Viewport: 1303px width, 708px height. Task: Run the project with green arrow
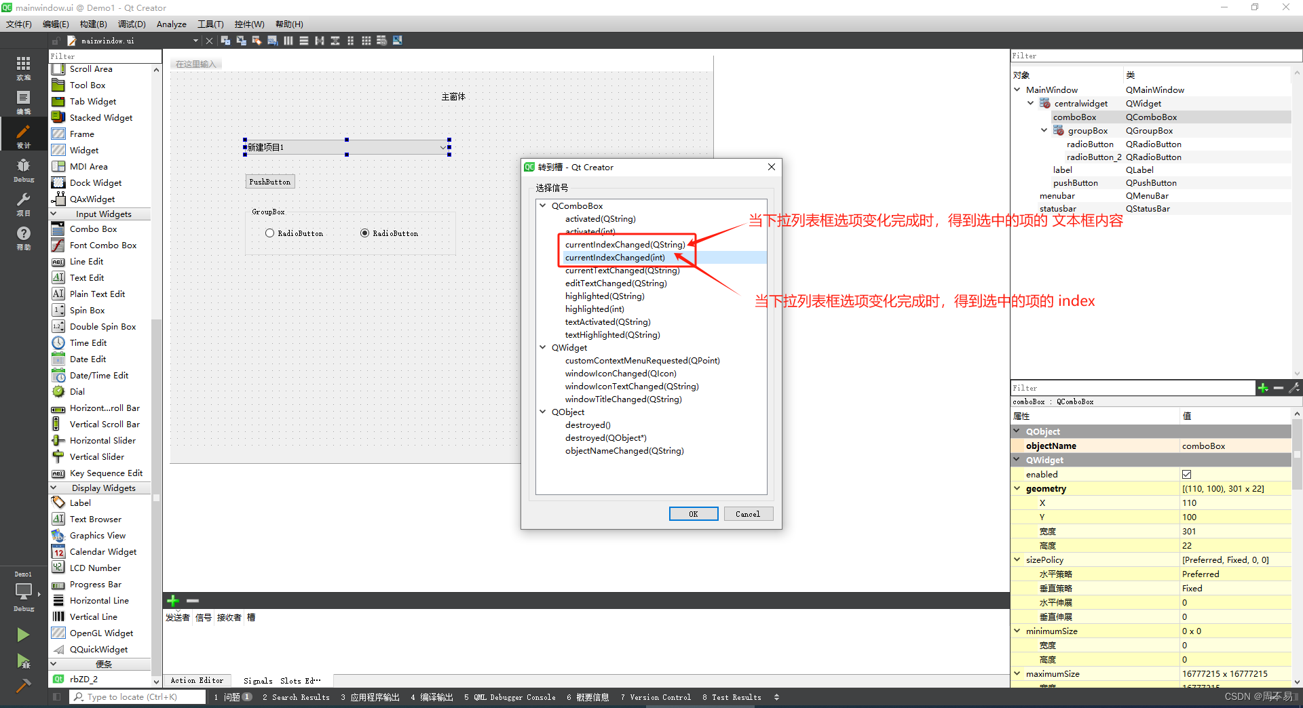pos(23,635)
